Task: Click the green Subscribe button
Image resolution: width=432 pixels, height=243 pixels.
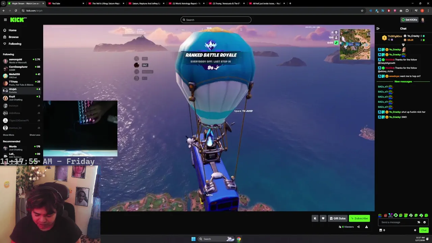Action: tap(359, 218)
